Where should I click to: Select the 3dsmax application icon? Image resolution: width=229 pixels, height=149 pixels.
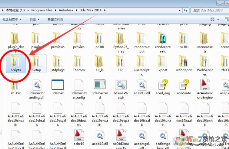pyautogui.click(x=58, y=87)
